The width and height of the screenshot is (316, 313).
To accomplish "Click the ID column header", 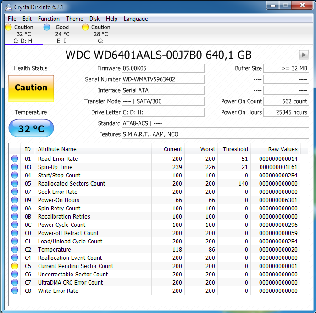I will click(x=28, y=149).
